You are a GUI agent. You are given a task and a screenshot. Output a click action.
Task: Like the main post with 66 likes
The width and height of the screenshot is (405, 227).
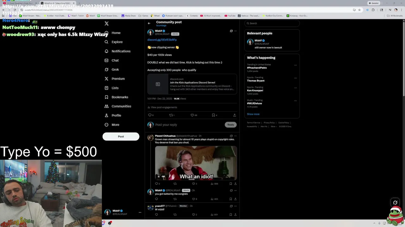coord(192,115)
